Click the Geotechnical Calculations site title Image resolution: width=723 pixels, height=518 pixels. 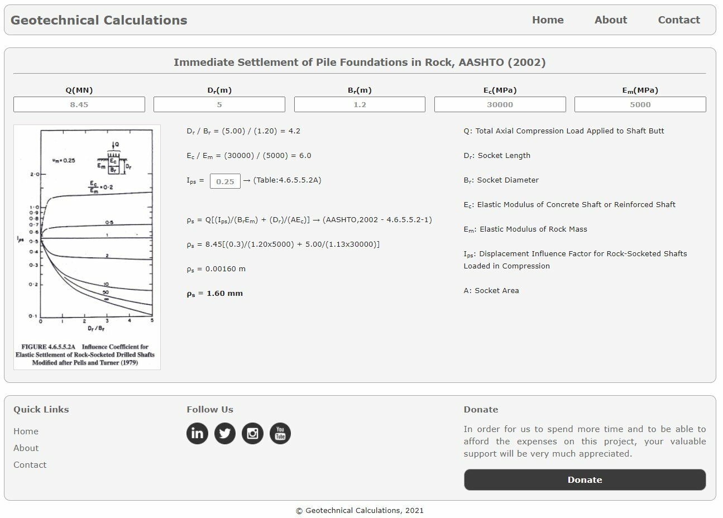click(99, 20)
